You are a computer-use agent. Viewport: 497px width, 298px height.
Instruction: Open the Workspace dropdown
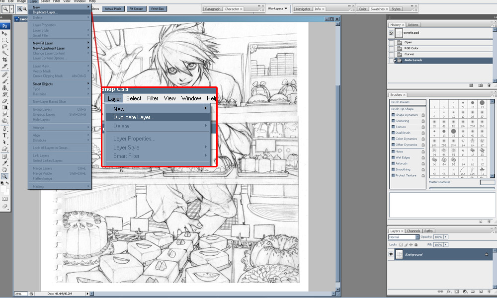pos(277,8)
